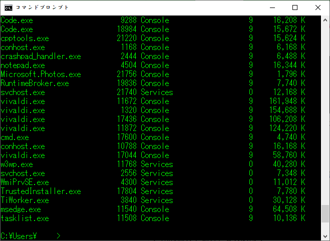Click the コマンドプロンプト title text
The height and width of the screenshot is (241, 330).
click(43, 7)
